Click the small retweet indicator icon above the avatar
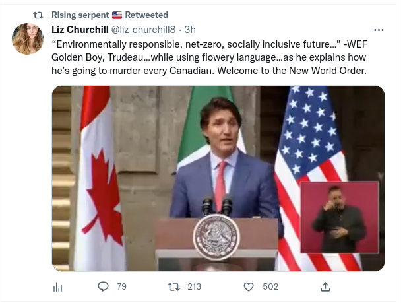This screenshot has width=405, height=303. (38, 15)
